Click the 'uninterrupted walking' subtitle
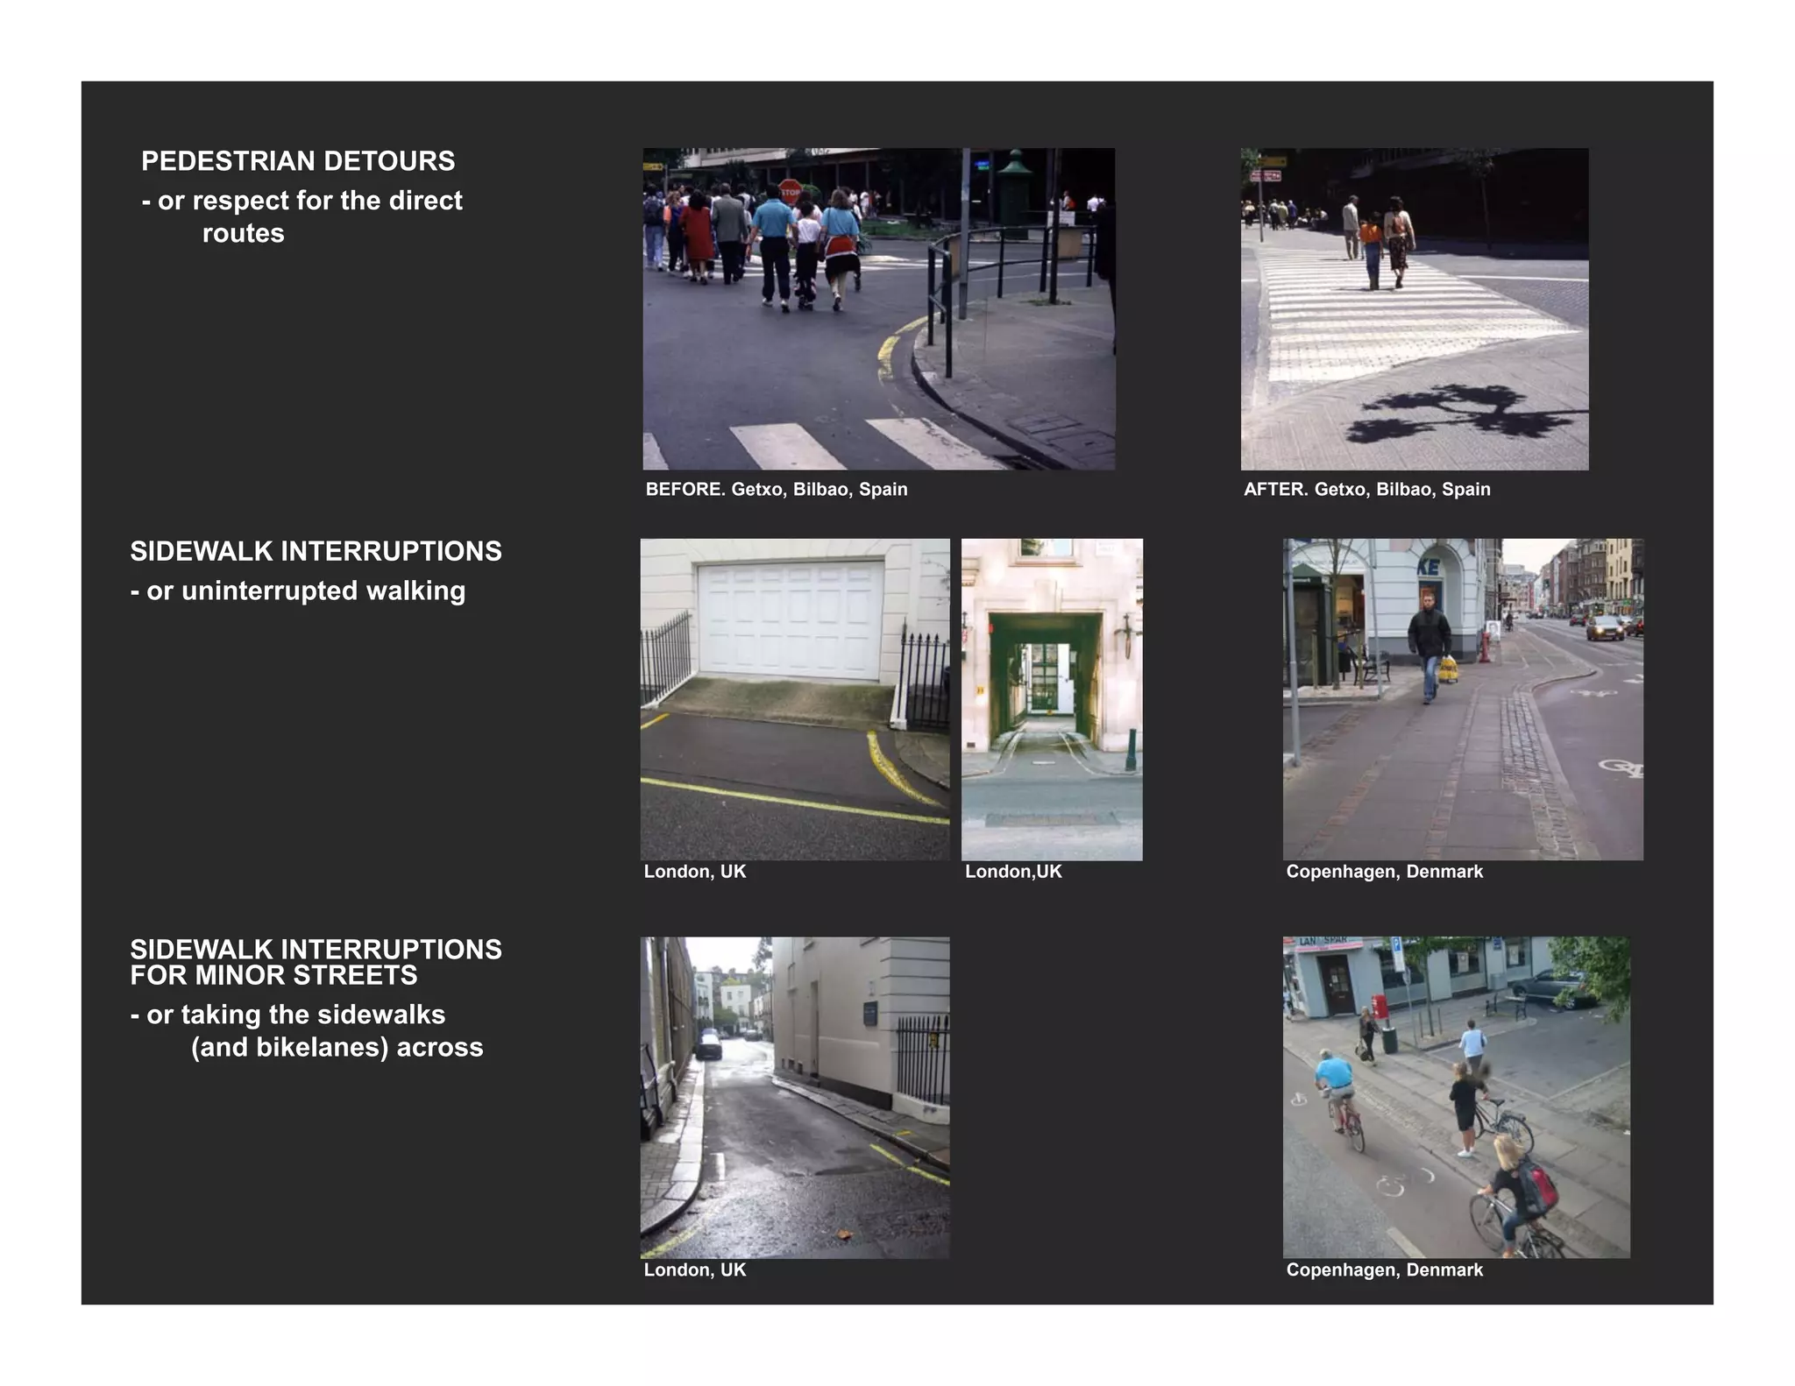The height and width of the screenshot is (1386, 1795). (298, 590)
